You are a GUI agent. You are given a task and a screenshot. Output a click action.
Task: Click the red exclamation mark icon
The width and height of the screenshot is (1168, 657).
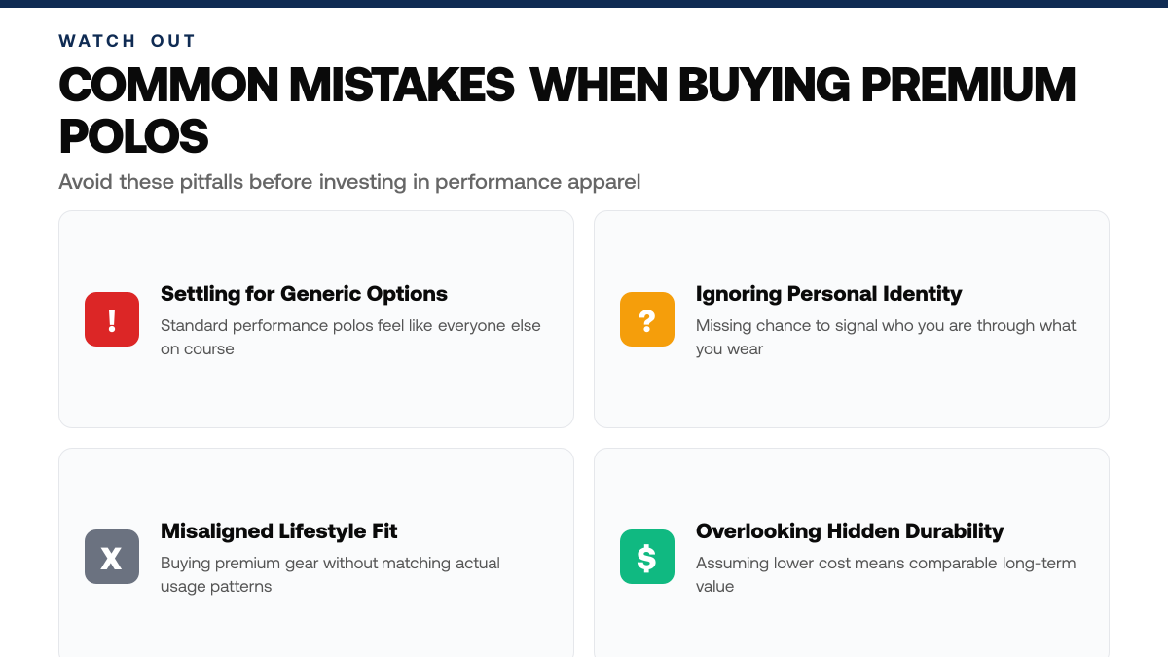tap(112, 319)
